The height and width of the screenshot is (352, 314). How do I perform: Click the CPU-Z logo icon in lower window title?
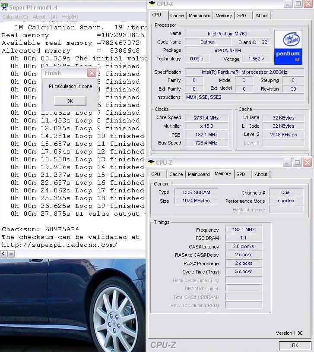pyautogui.click(x=151, y=162)
